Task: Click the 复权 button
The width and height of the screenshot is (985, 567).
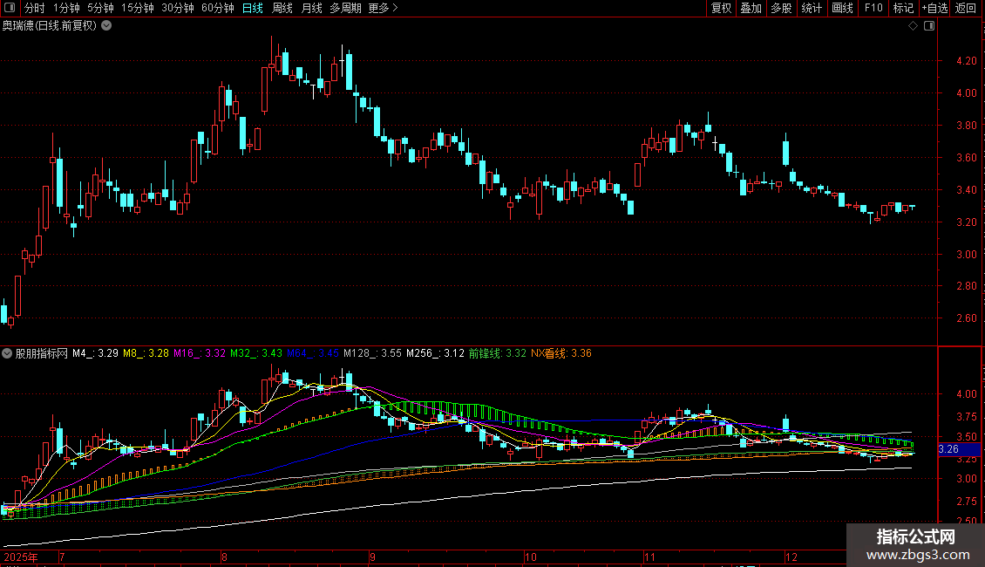Action: [x=721, y=8]
